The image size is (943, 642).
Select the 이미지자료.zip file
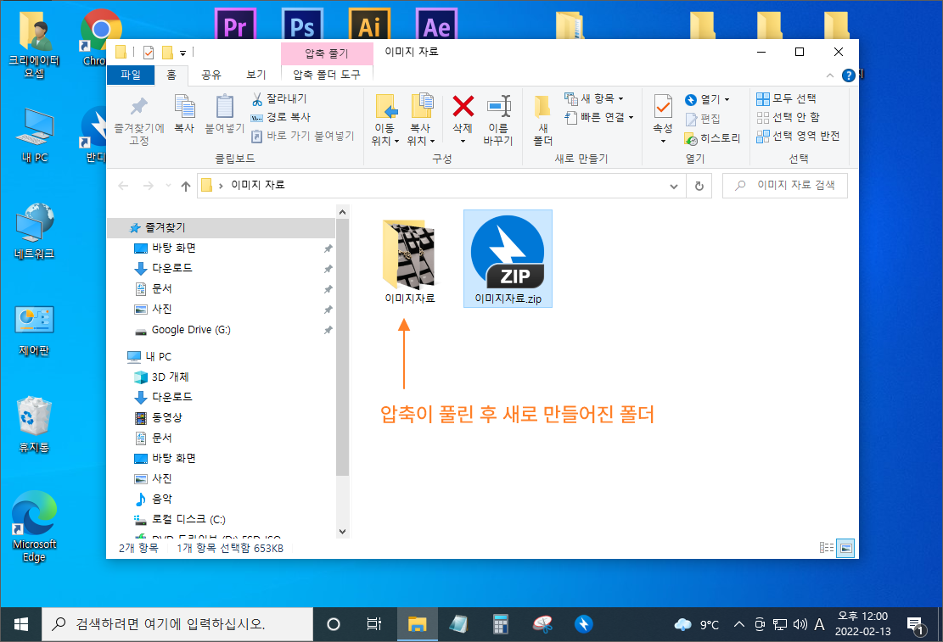[x=508, y=259]
